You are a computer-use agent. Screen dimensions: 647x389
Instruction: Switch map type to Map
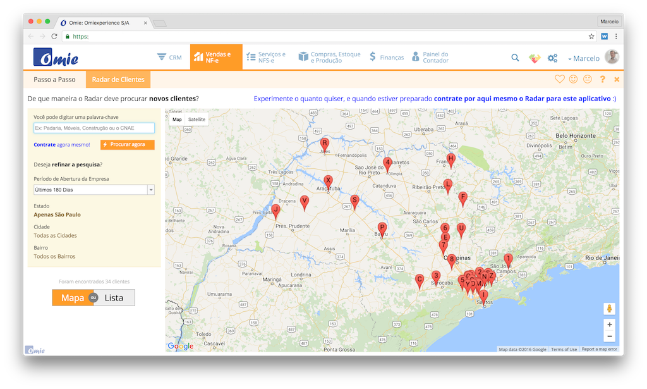pyautogui.click(x=177, y=120)
